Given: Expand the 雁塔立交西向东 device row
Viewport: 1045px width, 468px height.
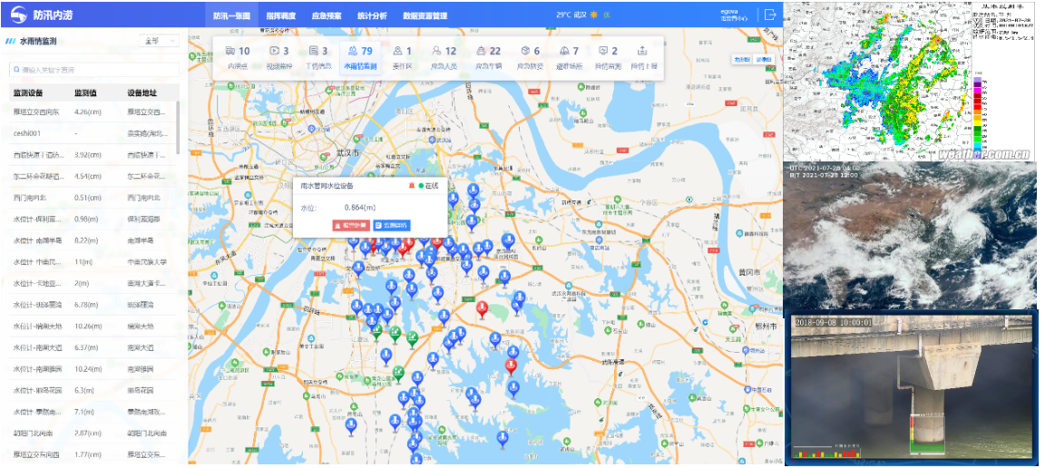Looking at the screenshot, I should (x=89, y=112).
